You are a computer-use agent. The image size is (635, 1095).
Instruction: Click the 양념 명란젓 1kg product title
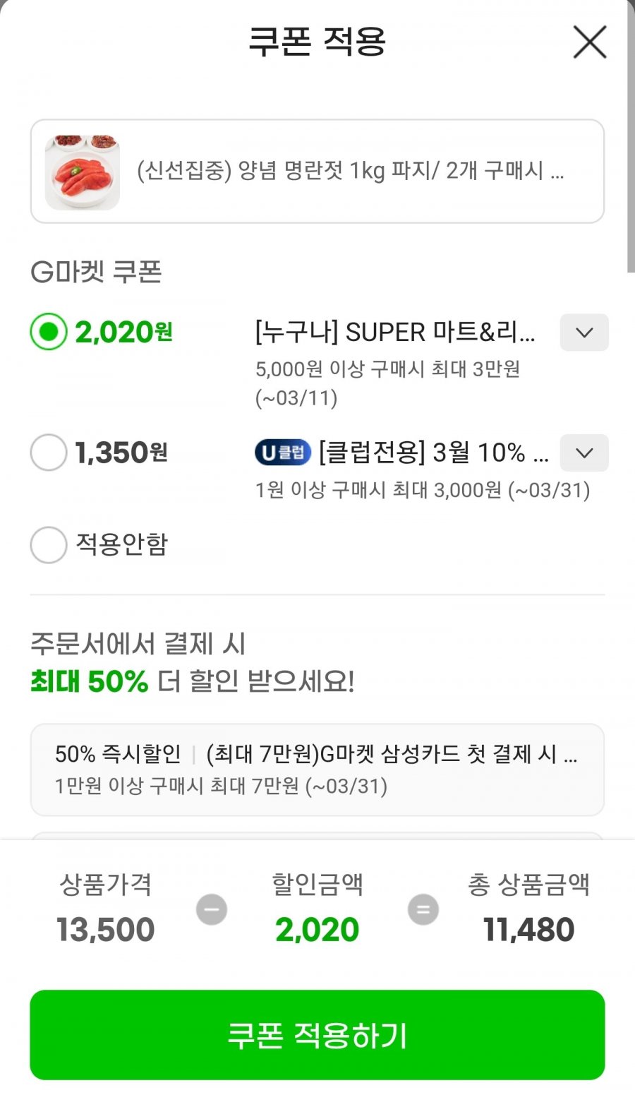(350, 171)
